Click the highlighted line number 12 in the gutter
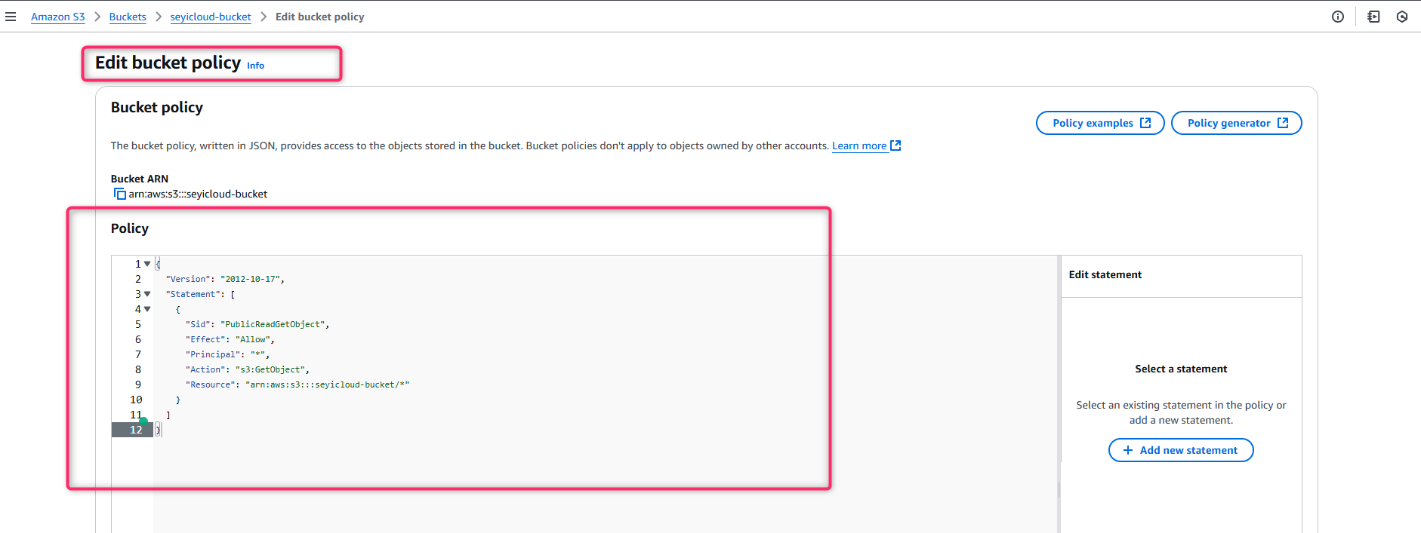 click(x=136, y=430)
